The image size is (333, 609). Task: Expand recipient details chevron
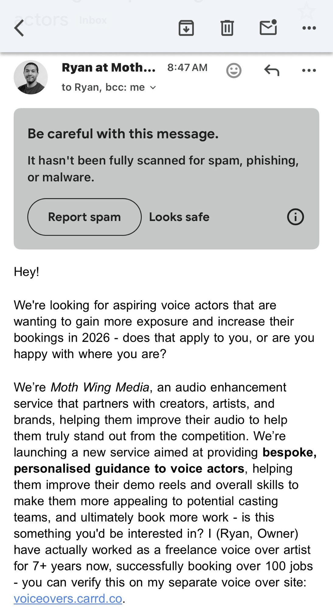point(153,88)
